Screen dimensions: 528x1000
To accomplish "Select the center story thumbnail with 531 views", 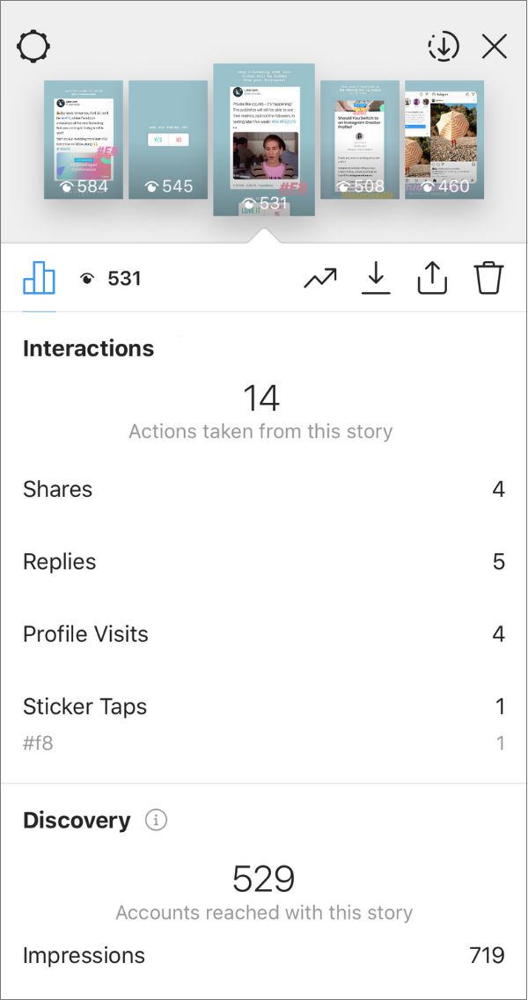I will (x=264, y=140).
